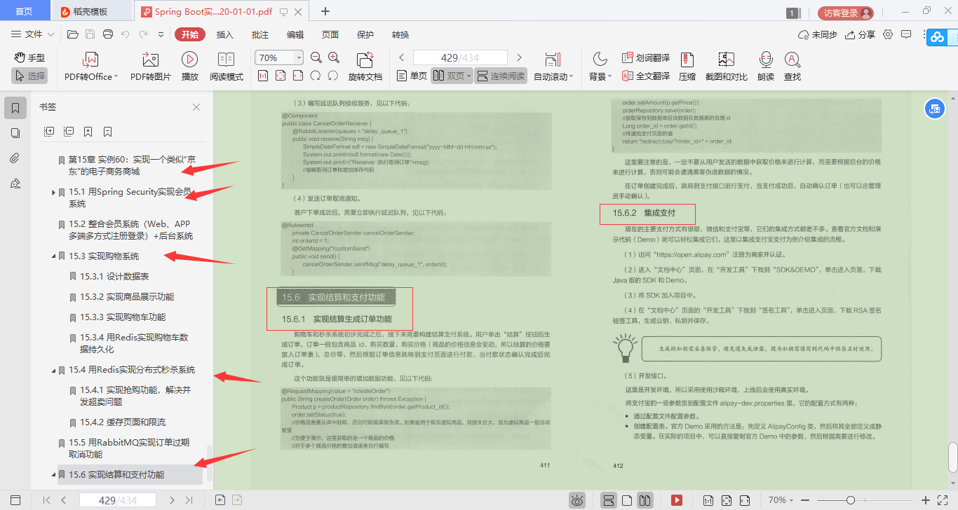Open the thumbnails panel icon in left sidebar
The width and height of the screenshot is (958, 510).
(15, 133)
